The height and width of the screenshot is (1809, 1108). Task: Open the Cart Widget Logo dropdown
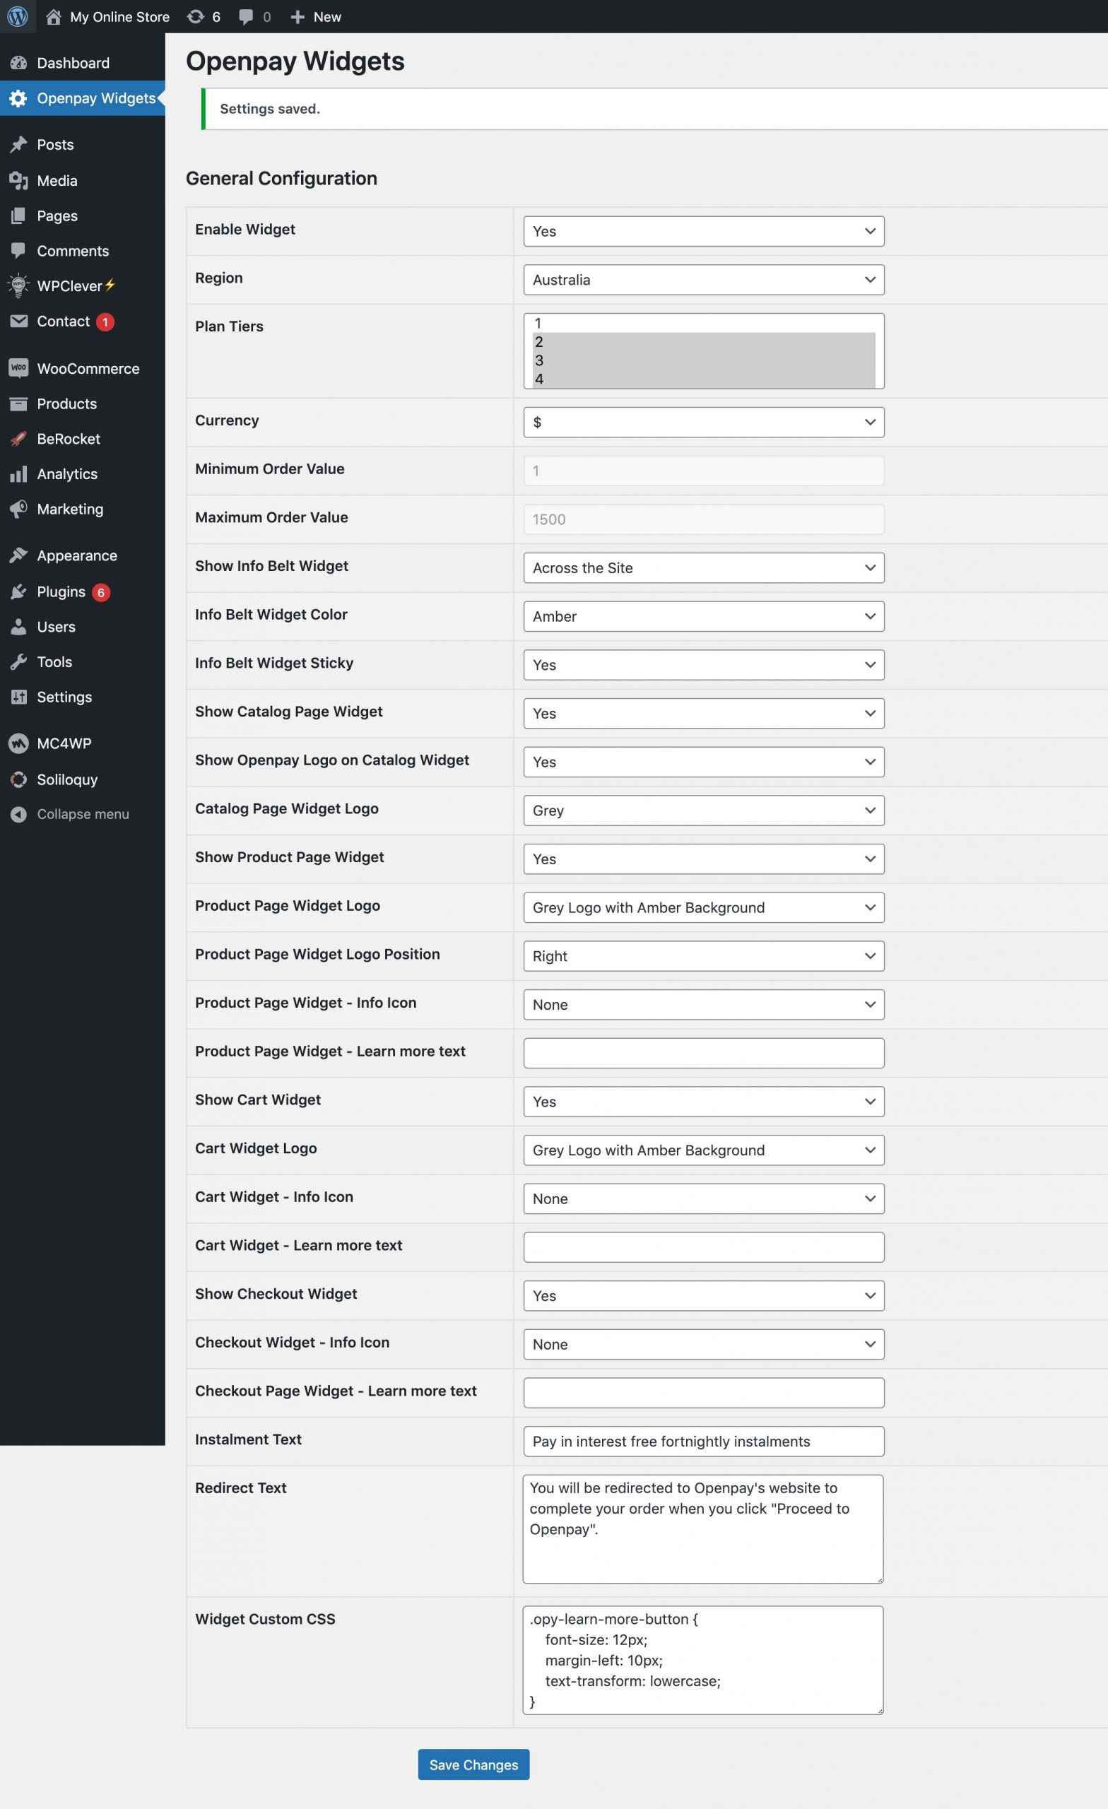(703, 1150)
